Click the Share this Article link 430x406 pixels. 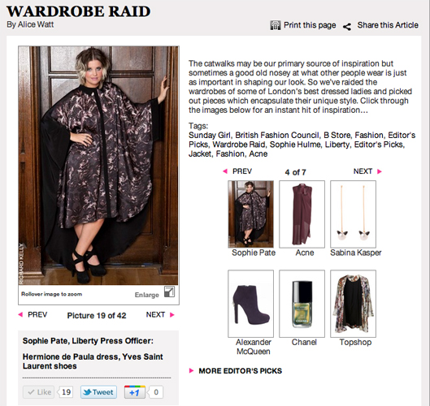click(x=388, y=25)
